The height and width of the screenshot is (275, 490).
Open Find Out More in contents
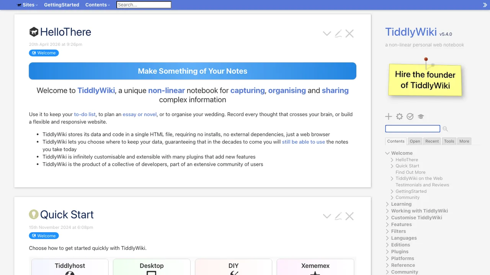tap(410, 172)
